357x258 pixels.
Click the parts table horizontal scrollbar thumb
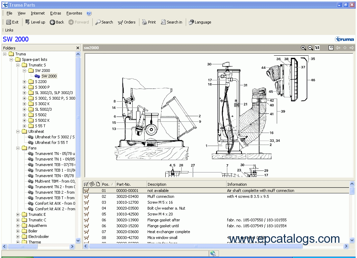[195, 246]
